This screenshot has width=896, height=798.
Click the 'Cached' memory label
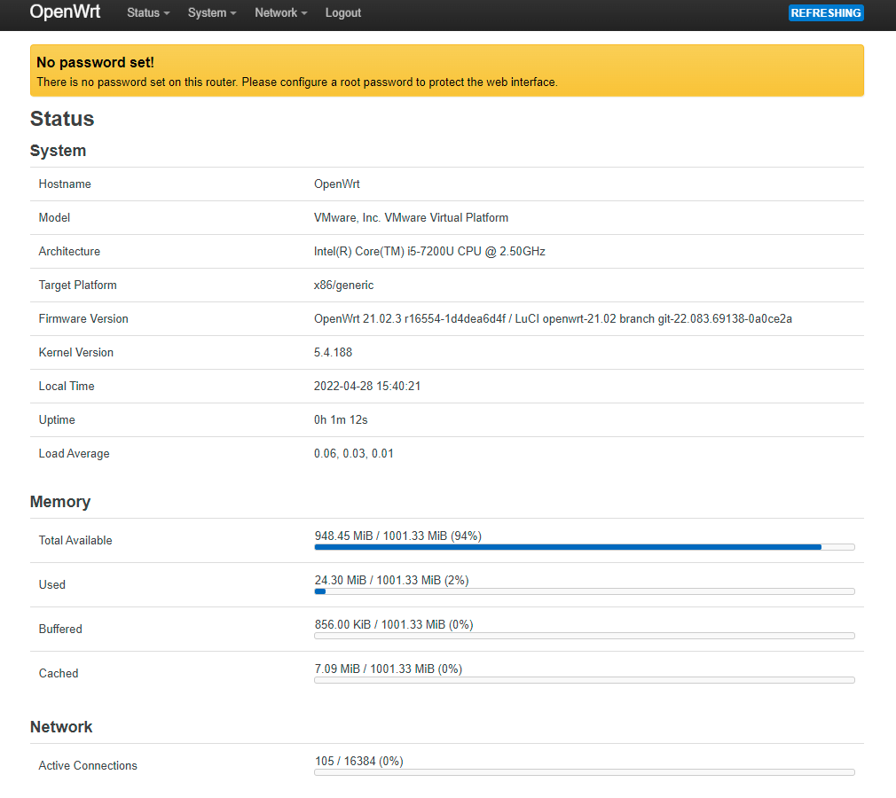(x=59, y=674)
